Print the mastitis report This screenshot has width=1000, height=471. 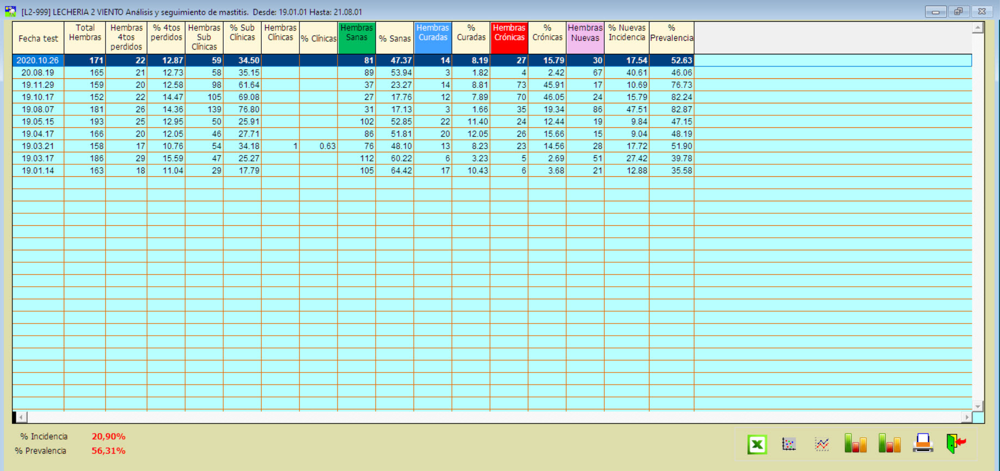click(x=923, y=443)
